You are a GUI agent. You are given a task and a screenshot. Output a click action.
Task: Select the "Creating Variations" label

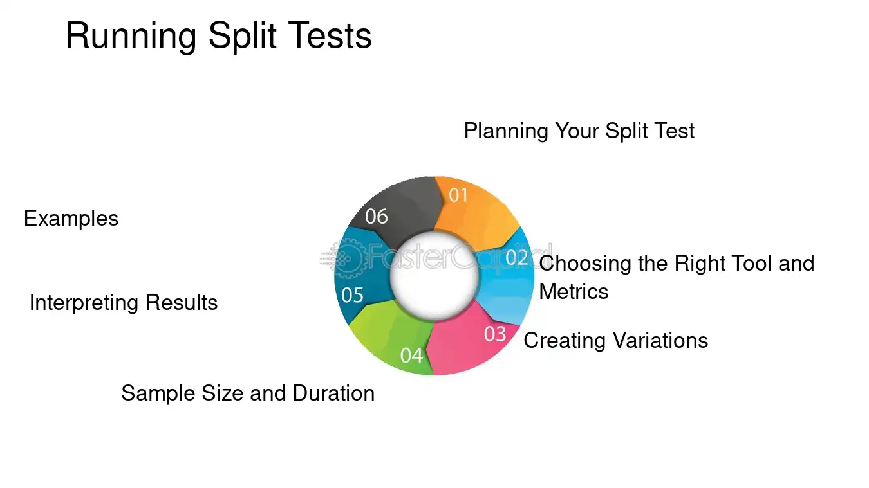click(x=616, y=340)
